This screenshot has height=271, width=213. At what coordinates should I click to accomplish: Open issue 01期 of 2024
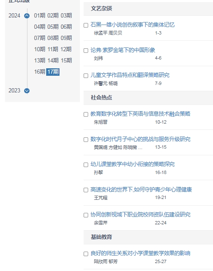pos(40,15)
